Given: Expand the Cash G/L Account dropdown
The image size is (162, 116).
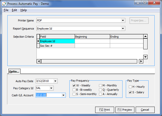Looking at the screenshot, I should pyautogui.click(x=63, y=95).
